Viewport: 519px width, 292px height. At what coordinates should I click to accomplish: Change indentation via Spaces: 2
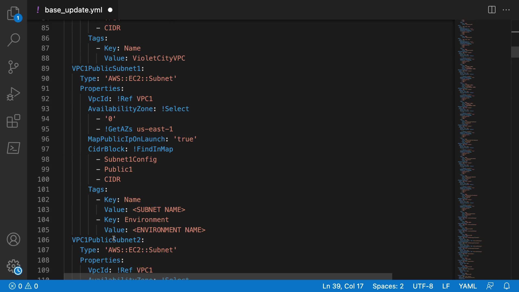388,286
